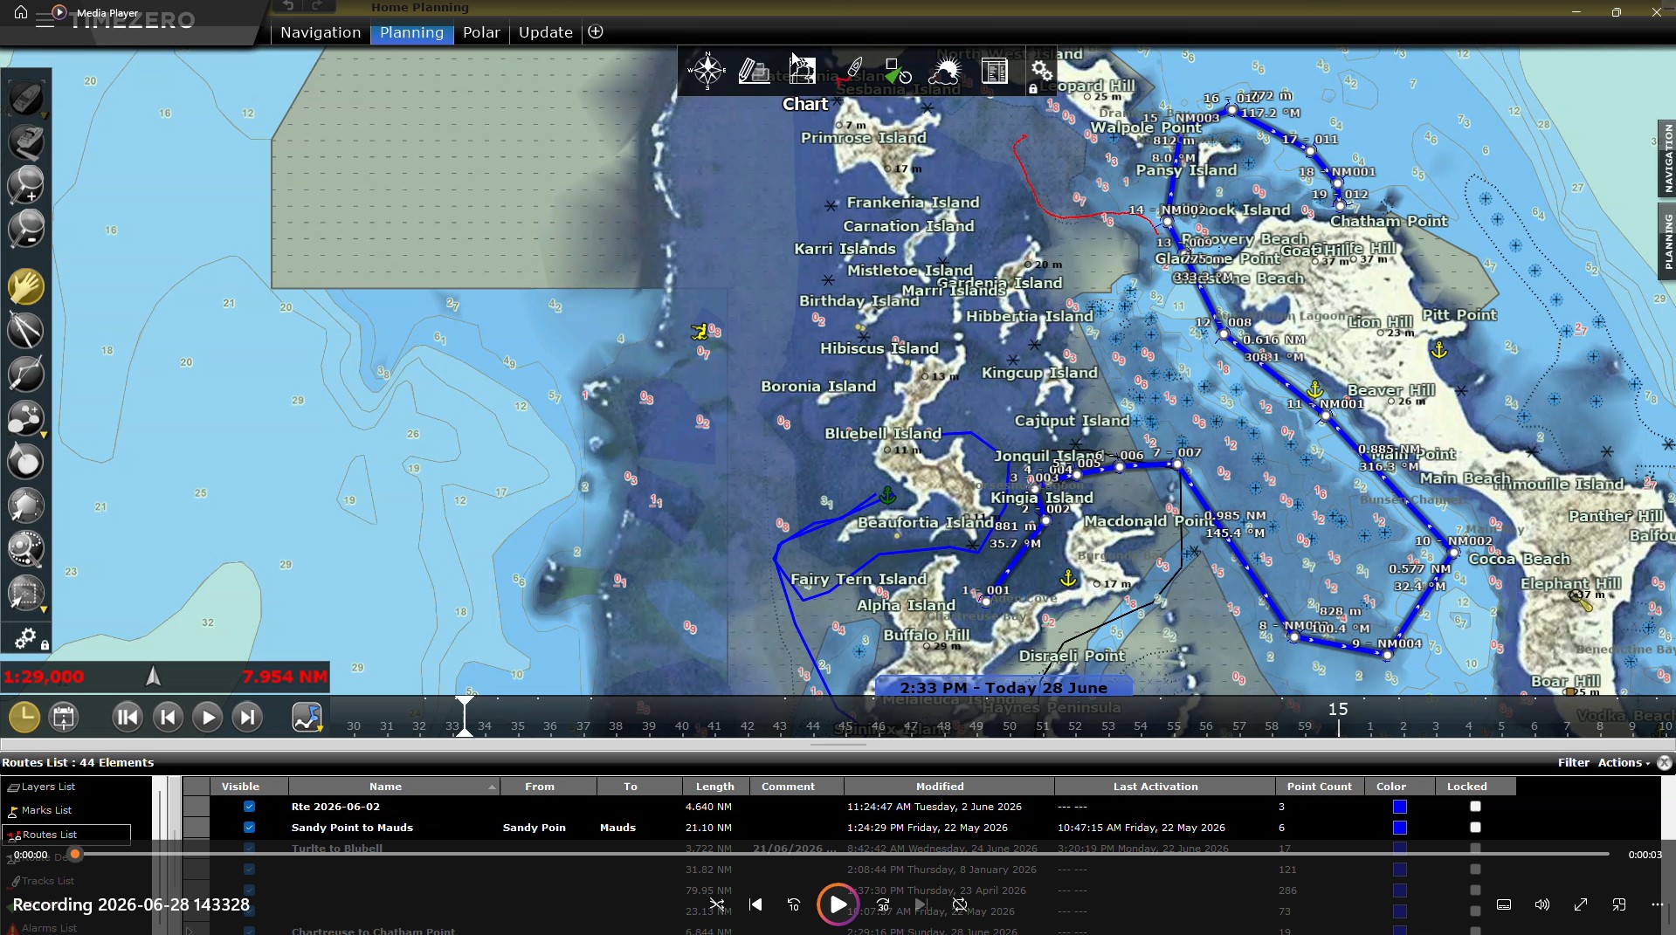
Task: Toggle subtitles in Media Player
Action: click(1504, 904)
